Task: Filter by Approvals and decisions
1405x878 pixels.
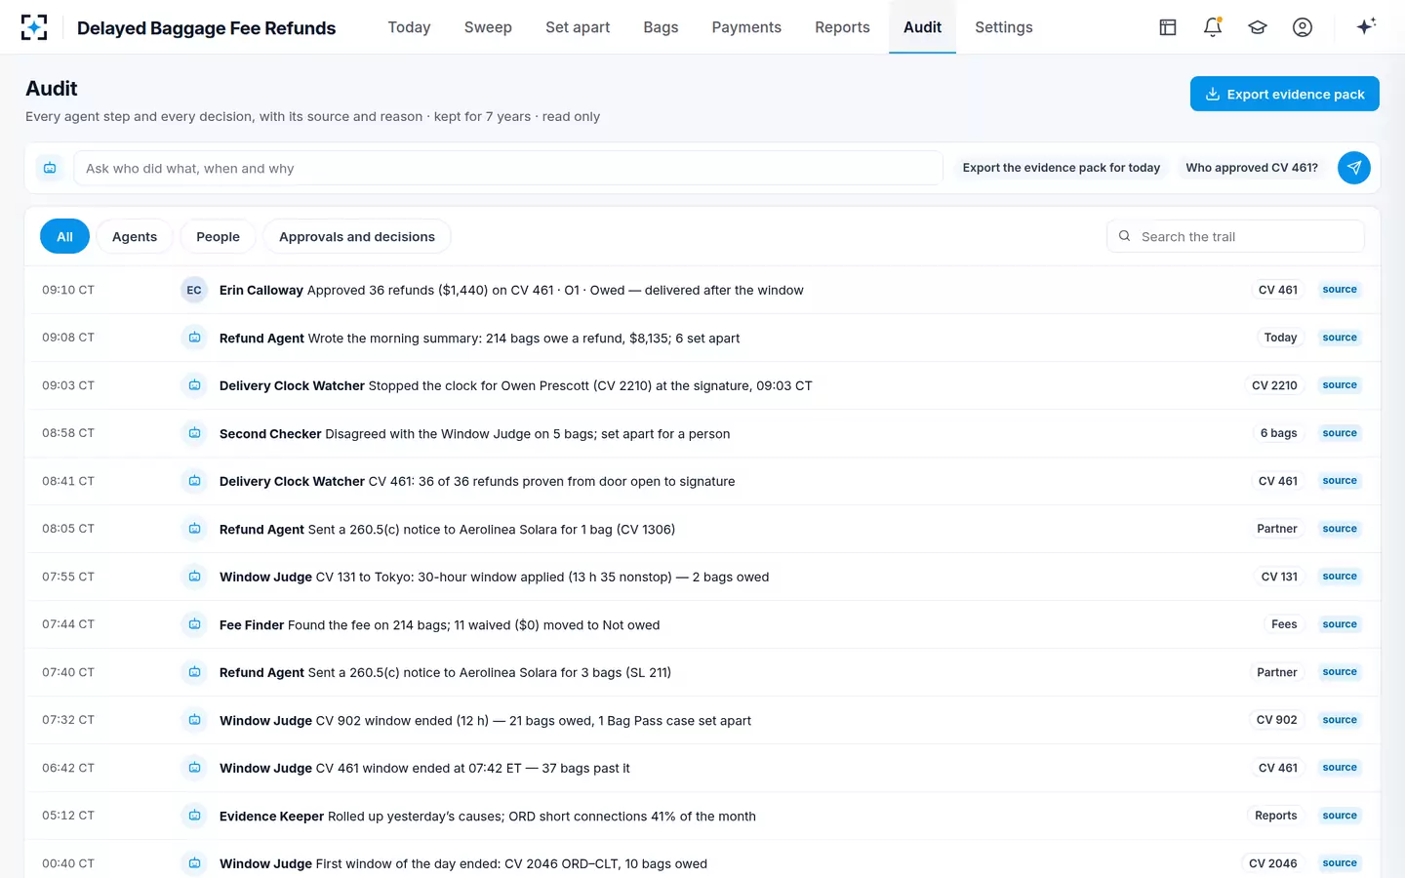Action: coord(357,237)
